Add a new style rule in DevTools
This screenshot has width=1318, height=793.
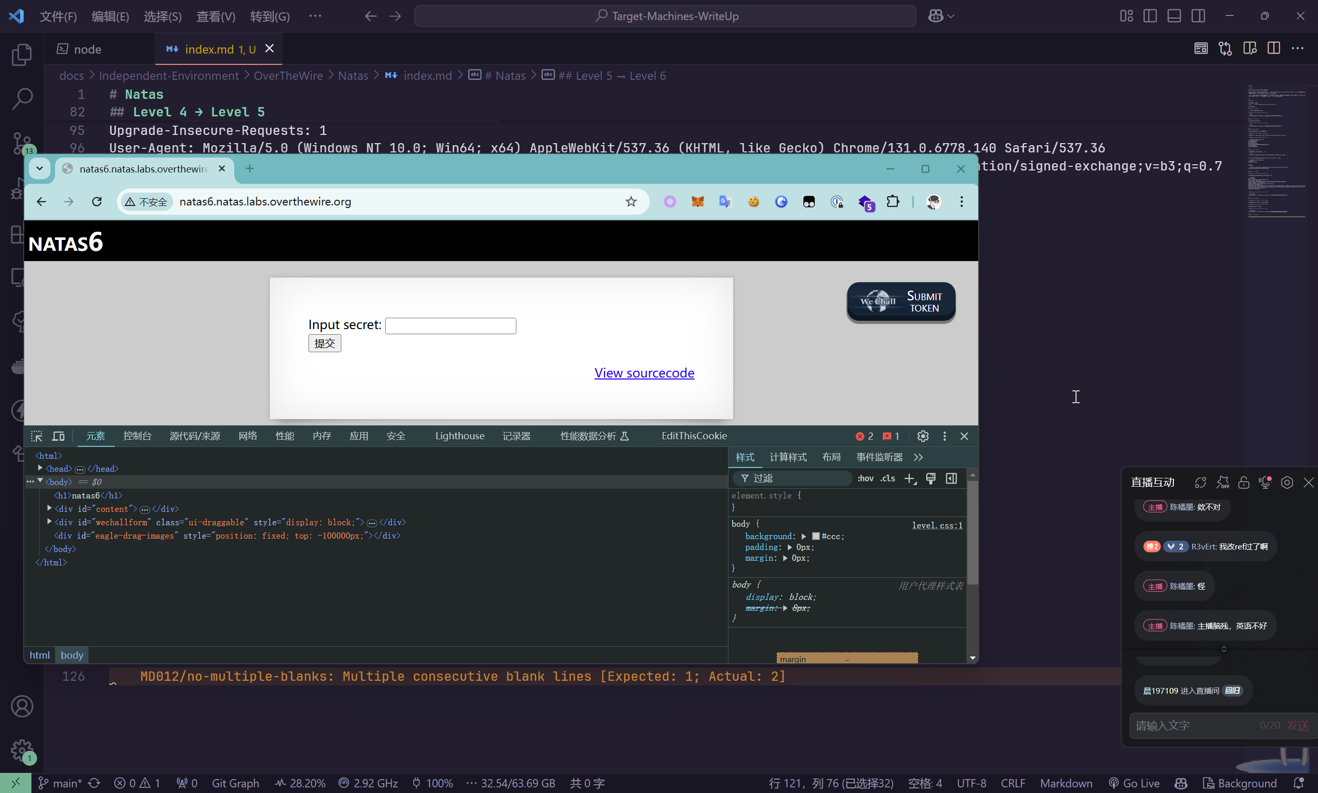910,478
